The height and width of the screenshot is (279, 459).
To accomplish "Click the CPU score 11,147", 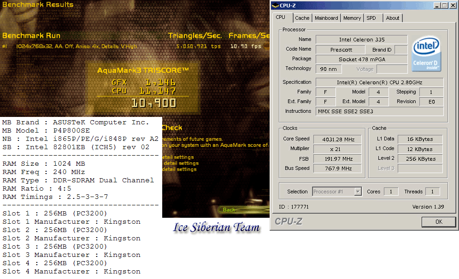I will coord(158,91).
